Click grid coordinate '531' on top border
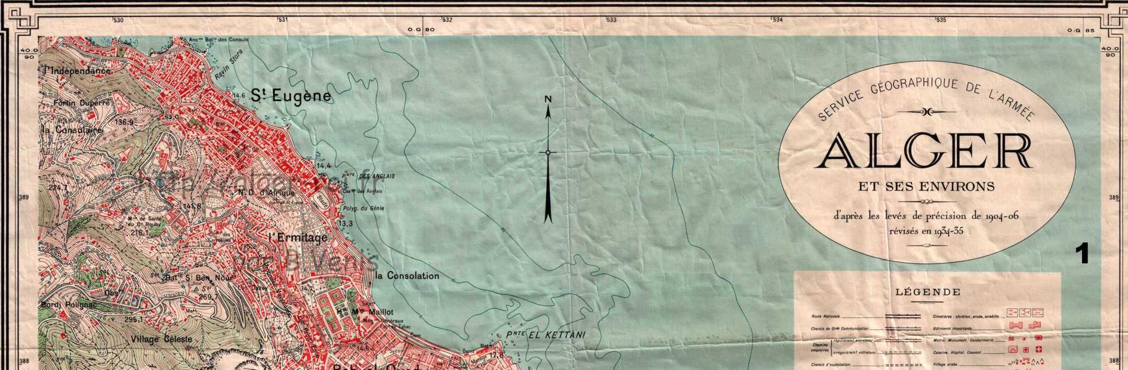The image size is (1128, 370). point(283,20)
